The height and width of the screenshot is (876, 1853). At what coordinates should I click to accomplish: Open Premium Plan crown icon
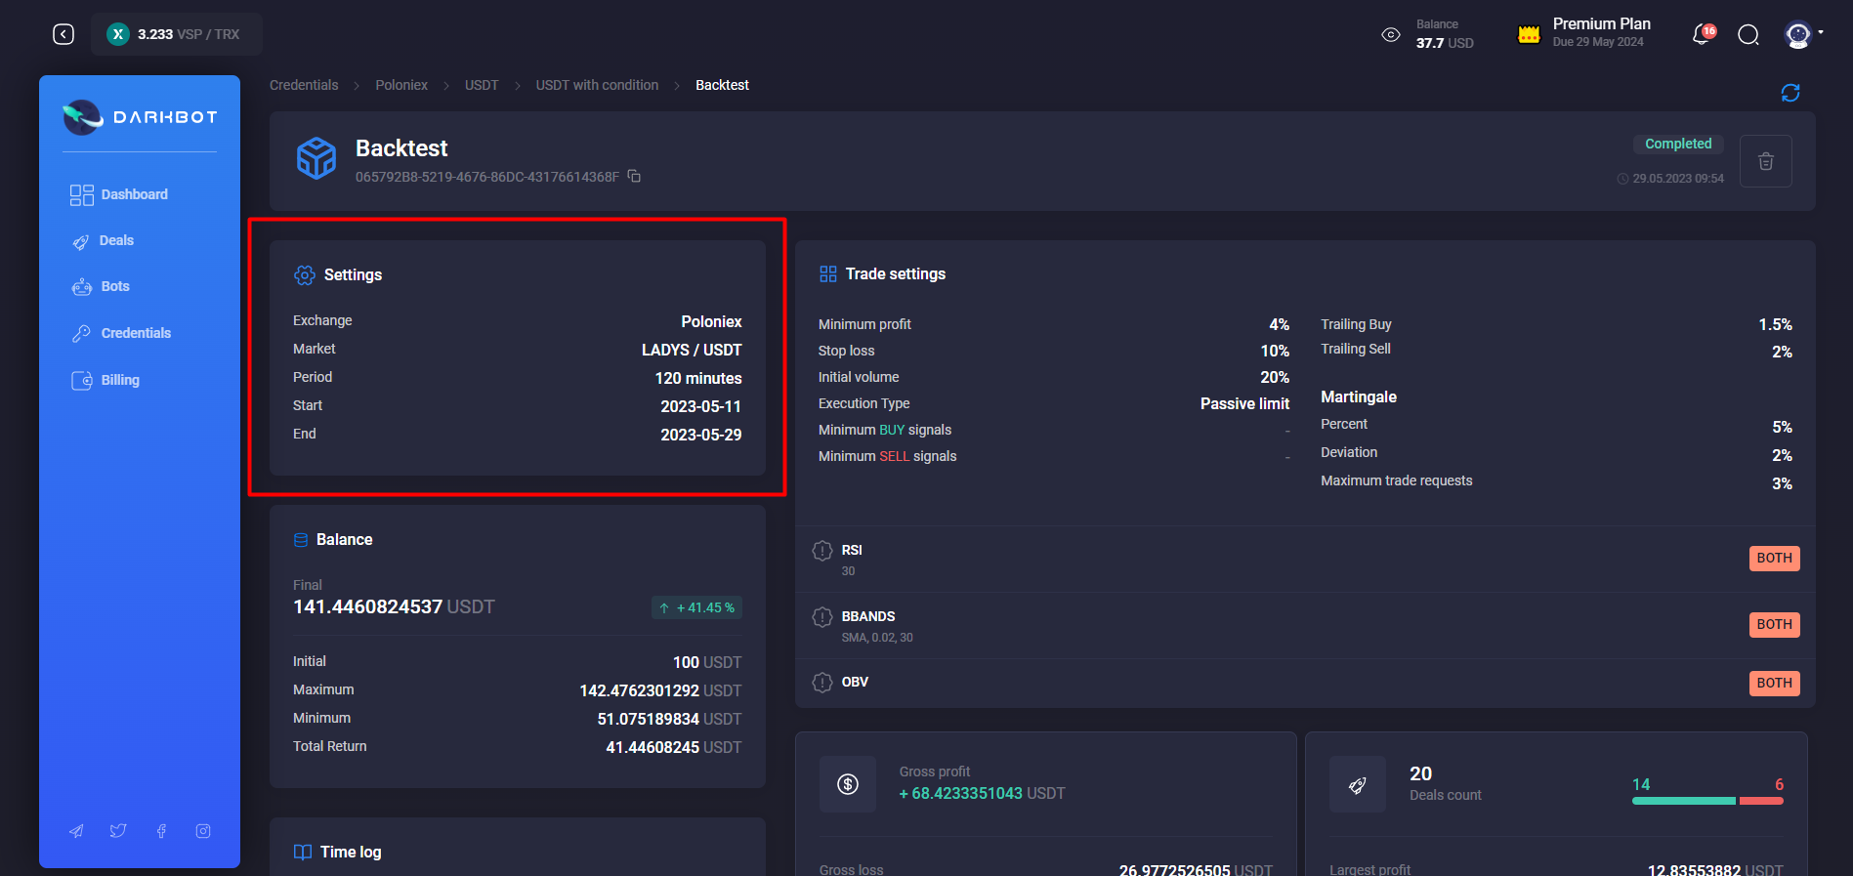click(1529, 34)
